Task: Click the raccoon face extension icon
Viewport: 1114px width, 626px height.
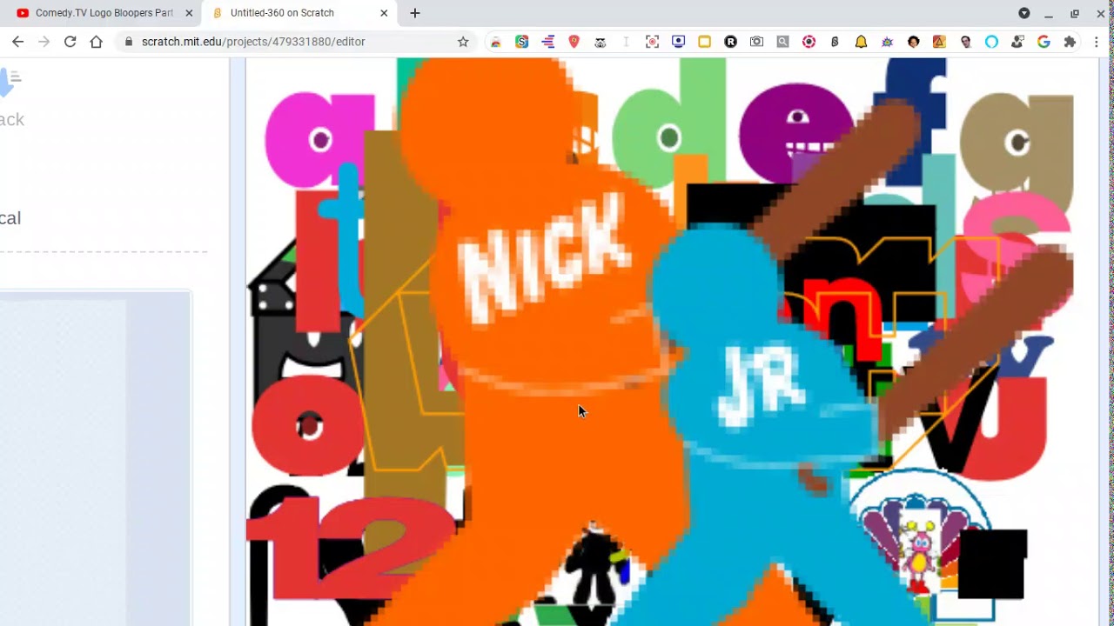Action: (600, 42)
